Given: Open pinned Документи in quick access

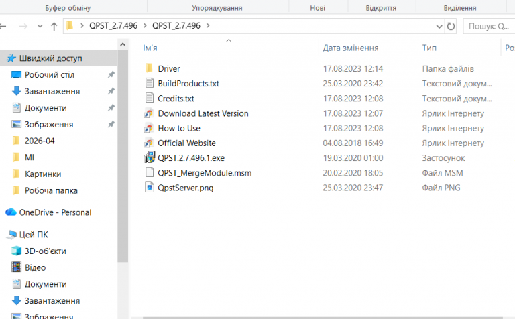Looking at the screenshot, I should [46, 108].
